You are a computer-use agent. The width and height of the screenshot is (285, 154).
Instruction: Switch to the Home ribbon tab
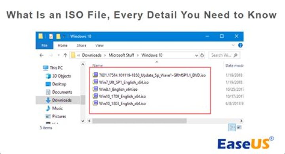(63, 46)
